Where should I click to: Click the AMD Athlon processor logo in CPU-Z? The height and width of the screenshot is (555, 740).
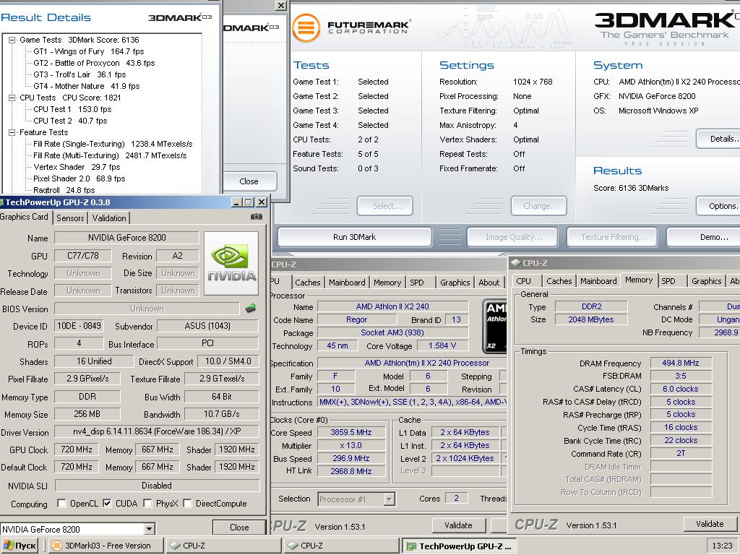point(495,327)
